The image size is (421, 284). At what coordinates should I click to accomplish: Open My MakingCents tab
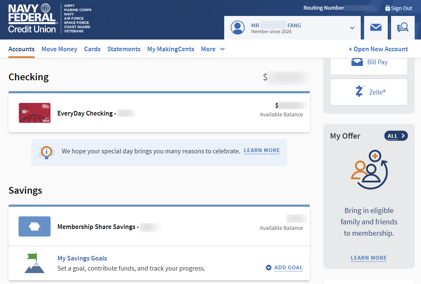pyautogui.click(x=171, y=49)
